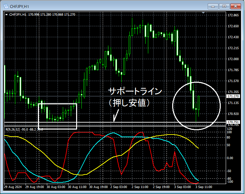This screenshot has height=194, width=245.
Task: Click the OHLC values 170.998 171.280 170.868 171.270
Action: [x=52, y=15]
